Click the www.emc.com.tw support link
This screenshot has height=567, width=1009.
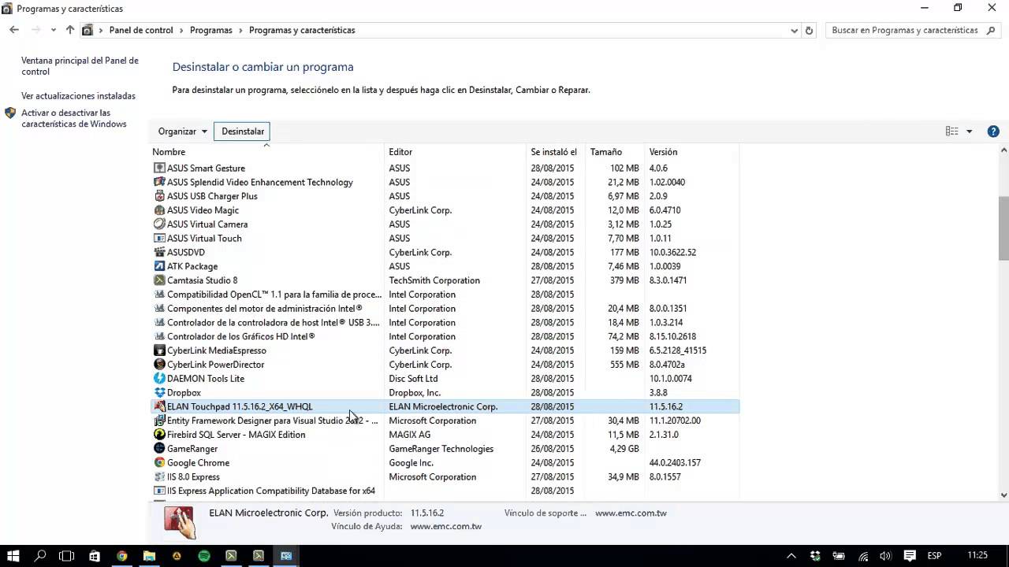631,513
